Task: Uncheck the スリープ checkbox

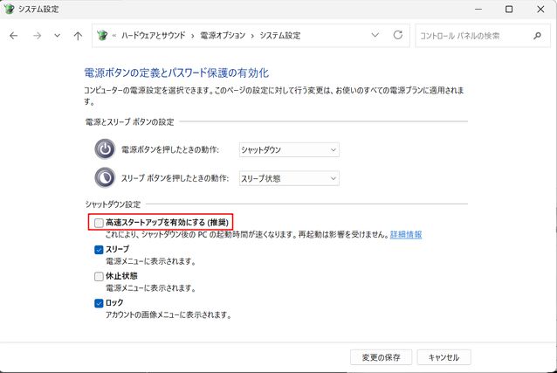Action: click(100, 249)
